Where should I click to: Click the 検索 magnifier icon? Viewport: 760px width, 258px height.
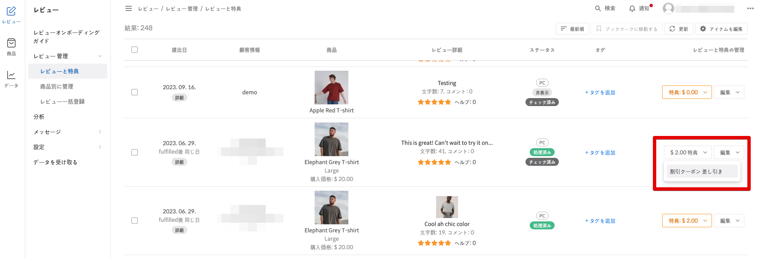pos(598,8)
